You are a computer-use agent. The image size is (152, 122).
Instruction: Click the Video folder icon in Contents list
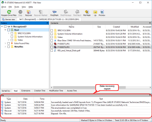pos(55,37)
